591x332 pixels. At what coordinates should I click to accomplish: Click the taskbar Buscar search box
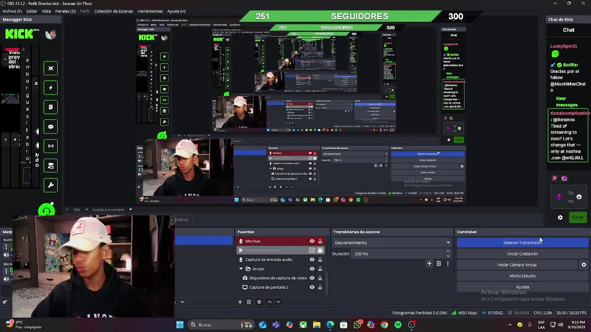[221, 325]
